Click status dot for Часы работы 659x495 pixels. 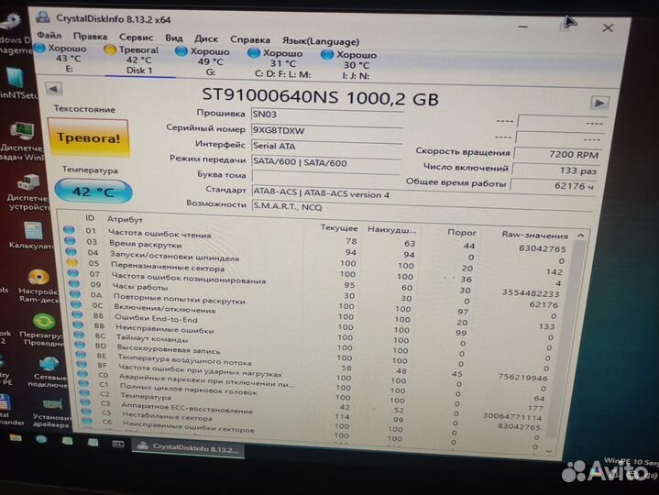74,283
